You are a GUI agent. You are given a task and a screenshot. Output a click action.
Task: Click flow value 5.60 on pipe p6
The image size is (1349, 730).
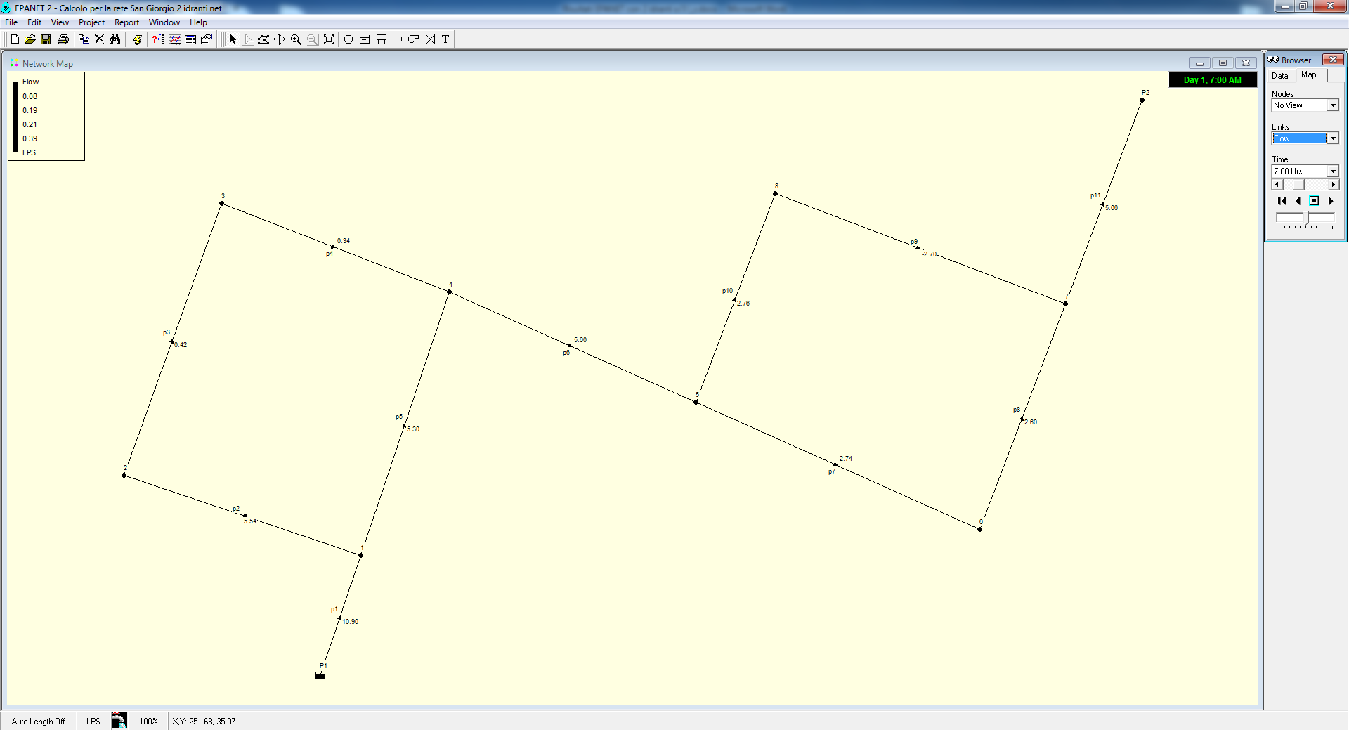click(x=580, y=340)
